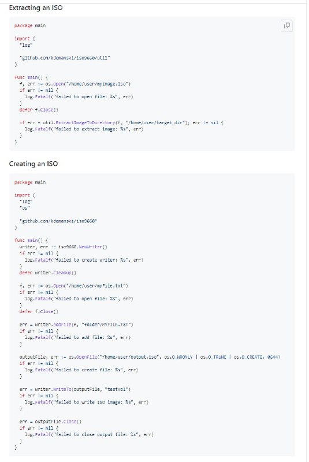Click the outputFile.Close() call
Viewport: 309px width, 462px height.
pos(58,422)
